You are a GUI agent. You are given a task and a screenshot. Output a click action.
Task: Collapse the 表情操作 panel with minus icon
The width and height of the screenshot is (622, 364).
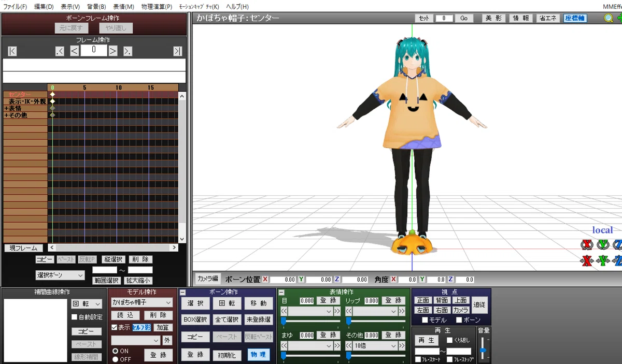pos(281,293)
